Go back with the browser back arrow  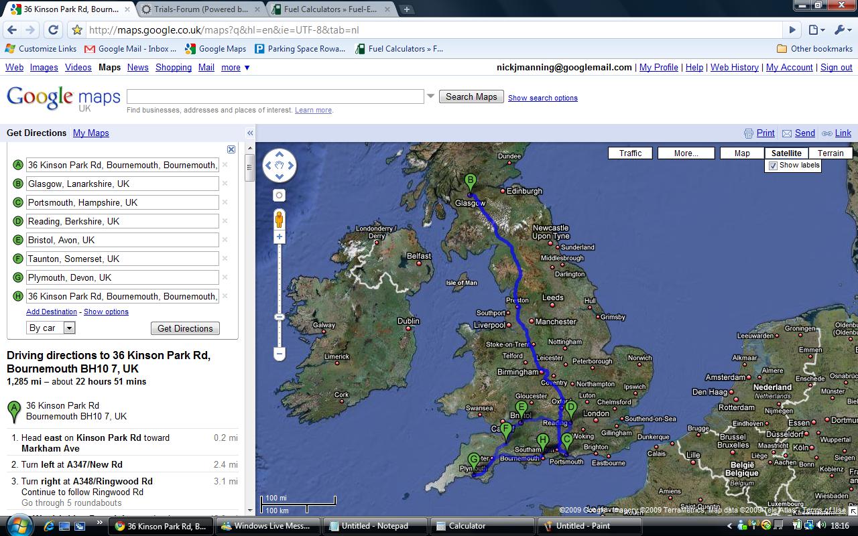tap(11, 30)
